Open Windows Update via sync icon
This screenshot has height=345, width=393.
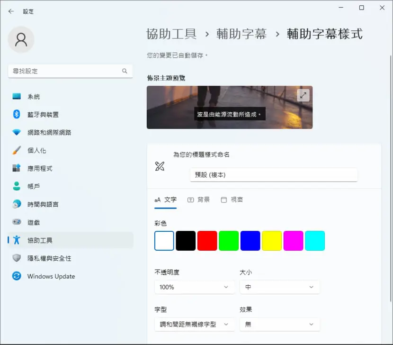pos(17,276)
